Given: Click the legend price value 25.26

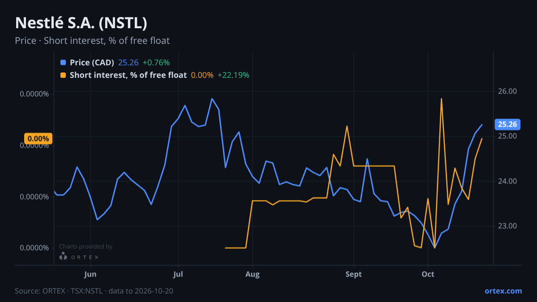Looking at the screenshot, I should [128, 63].
